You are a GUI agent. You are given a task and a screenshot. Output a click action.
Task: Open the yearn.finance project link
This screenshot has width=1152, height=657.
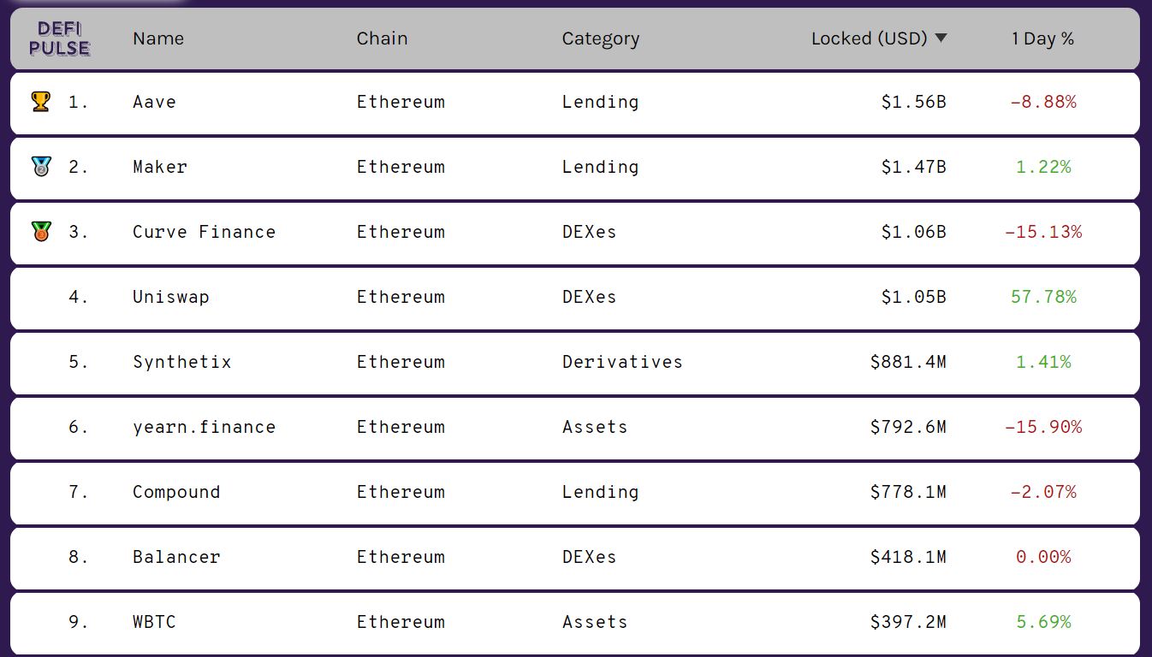click(x=204, y=427)
